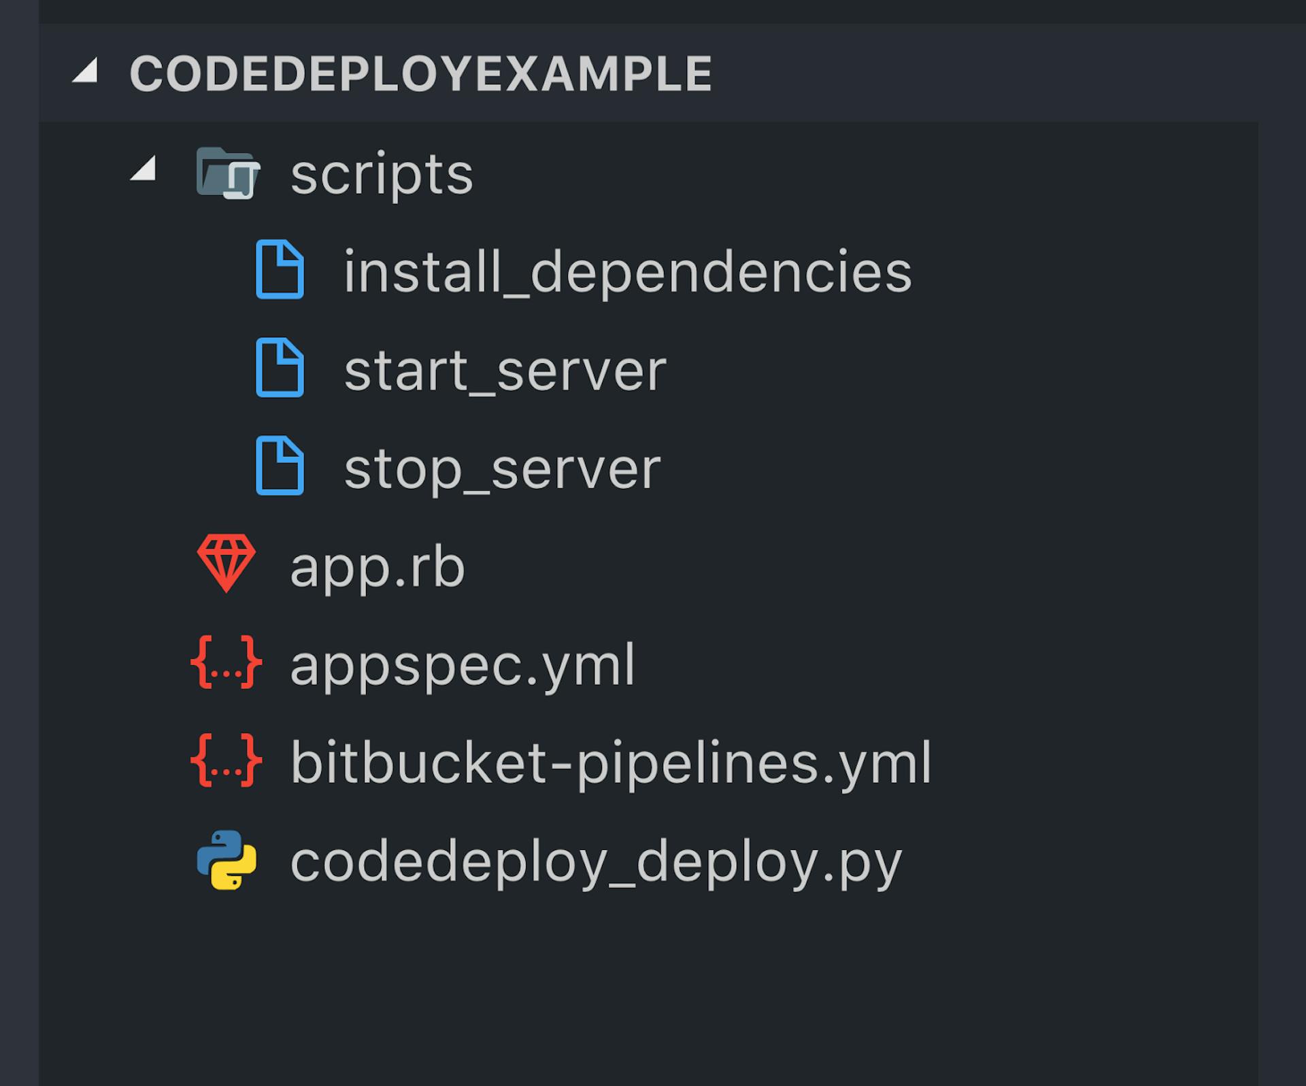Screen dimensions: 1306x1086
Task: Open the install_dependencies file
Action: (627, 272)
